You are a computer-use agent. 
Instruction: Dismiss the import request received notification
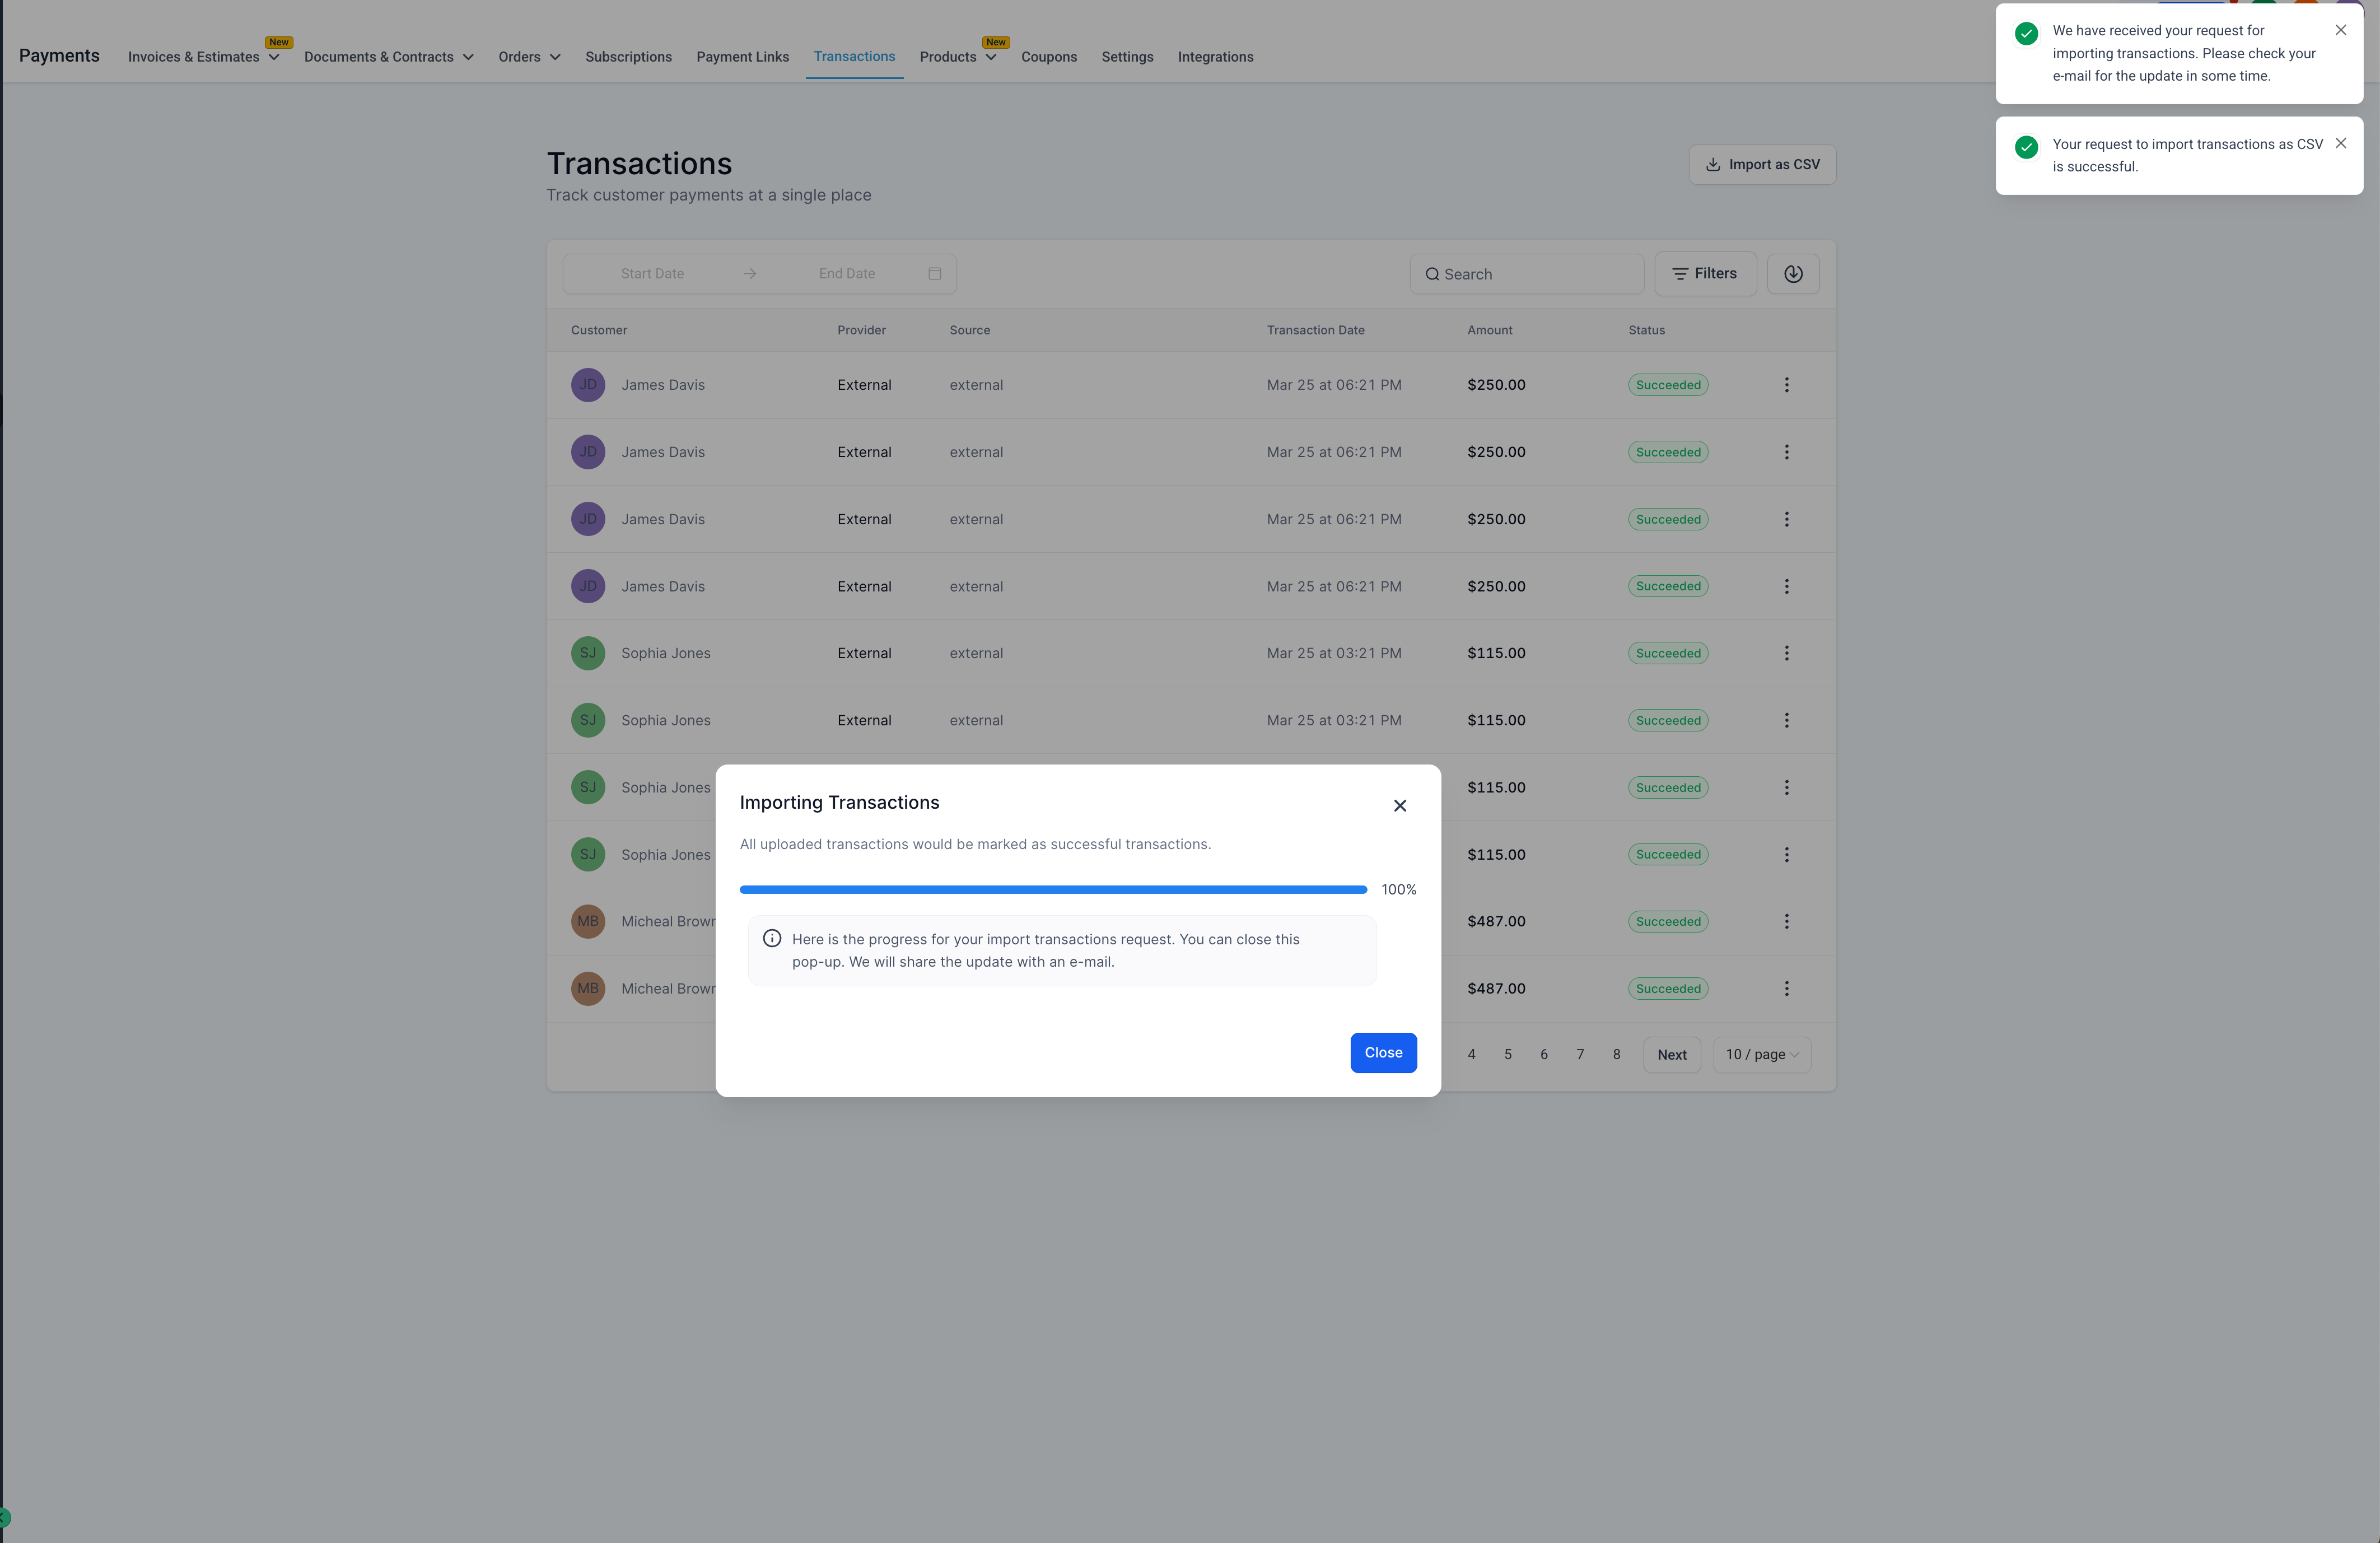tap(2340, 30)
